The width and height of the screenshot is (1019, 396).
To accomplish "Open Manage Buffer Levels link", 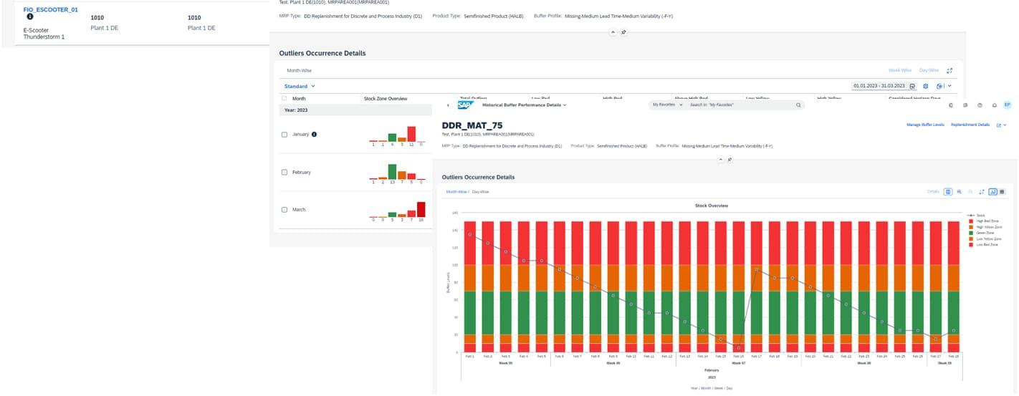I will click(x=925, y=125).
